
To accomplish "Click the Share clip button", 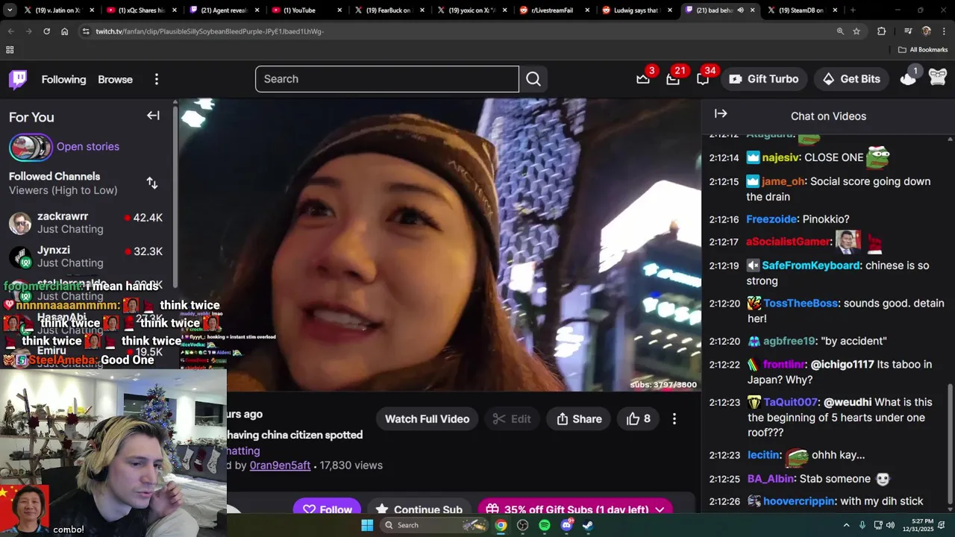I will coord(579,419).
